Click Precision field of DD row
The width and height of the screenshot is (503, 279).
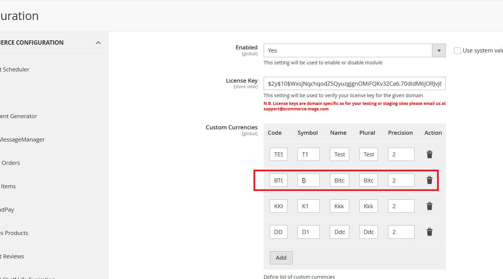pos(401,232)
